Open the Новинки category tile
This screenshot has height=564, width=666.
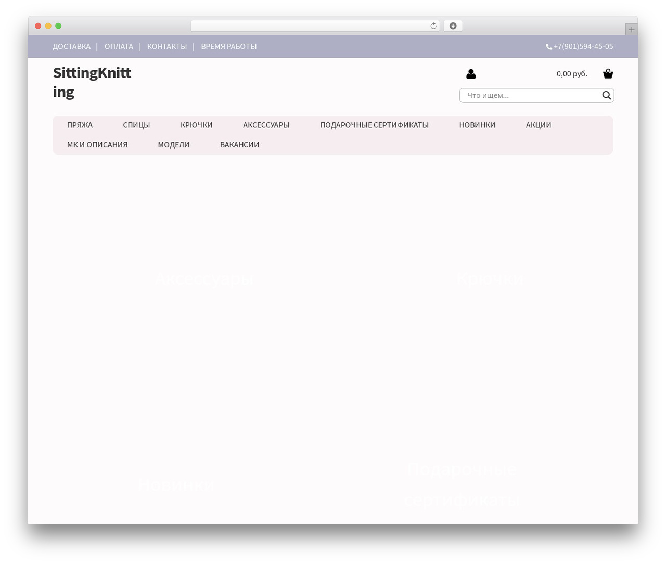click(x=176, y=484)
